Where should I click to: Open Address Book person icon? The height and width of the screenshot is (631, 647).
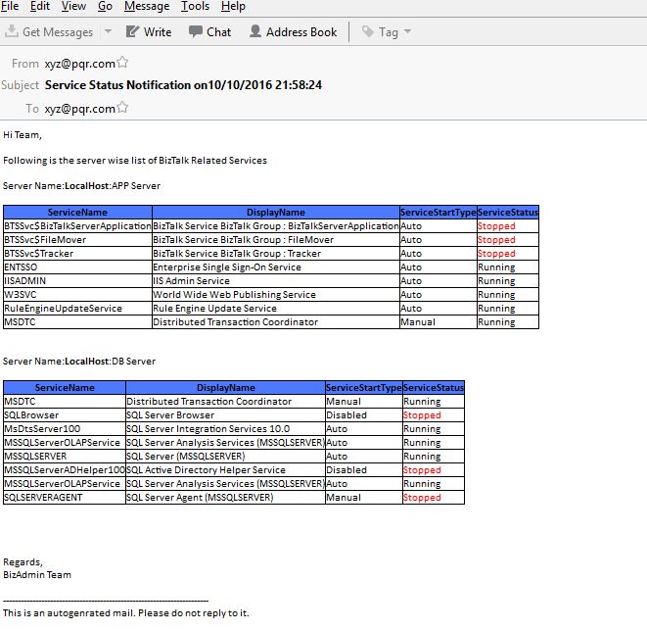255,31
